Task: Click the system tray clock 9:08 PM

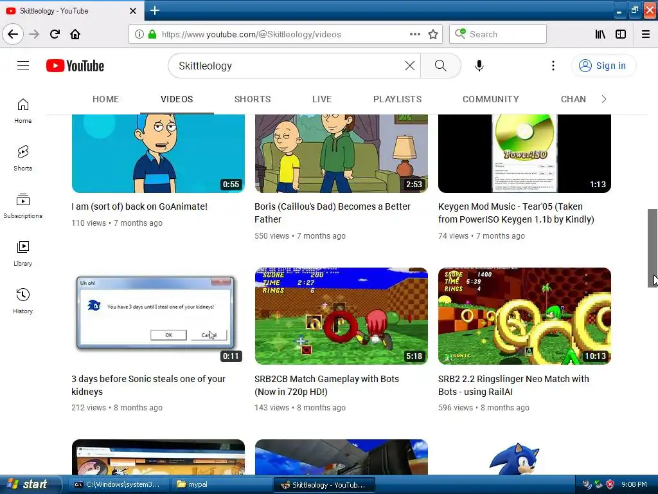Action: [634, 484]
